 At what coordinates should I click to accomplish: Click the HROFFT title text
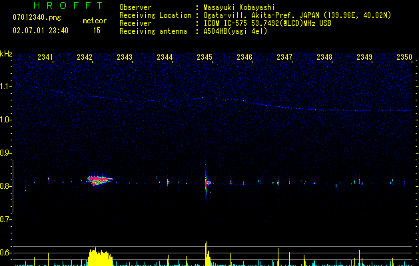(69, 5)
